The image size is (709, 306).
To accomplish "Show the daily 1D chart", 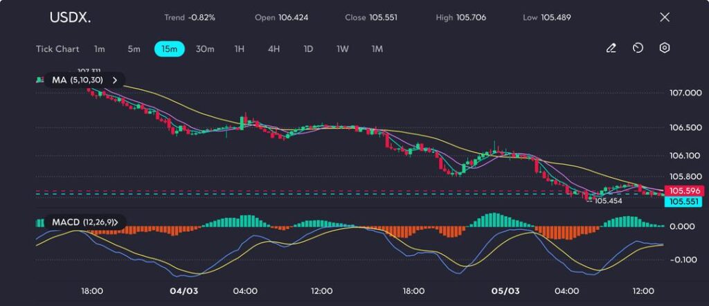I will pos(308,49).
